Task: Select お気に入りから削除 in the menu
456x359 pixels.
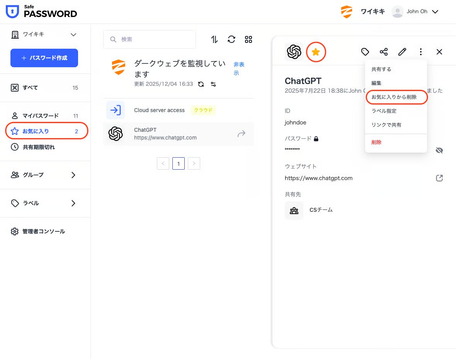Action: pos(394,97)
